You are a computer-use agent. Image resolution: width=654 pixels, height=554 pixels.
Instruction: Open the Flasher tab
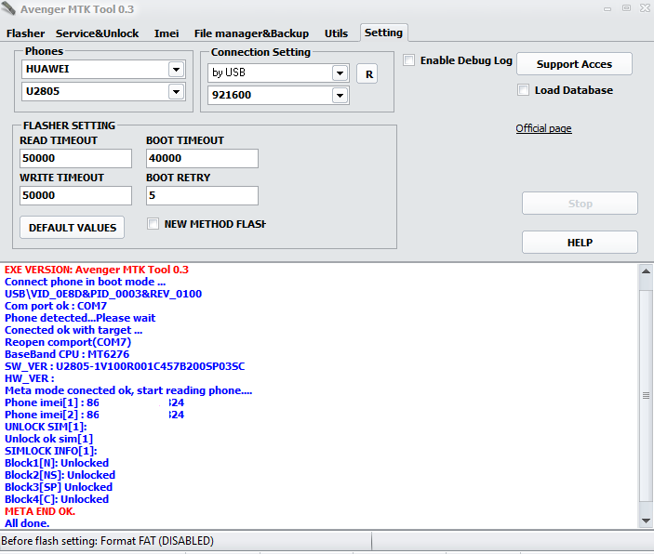[25, 33]
